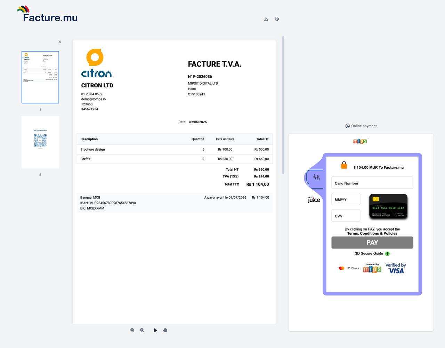This screenshot has width=445, height=348.
Task: Click the 'Description' column header
Action: (x=89, y=139)
